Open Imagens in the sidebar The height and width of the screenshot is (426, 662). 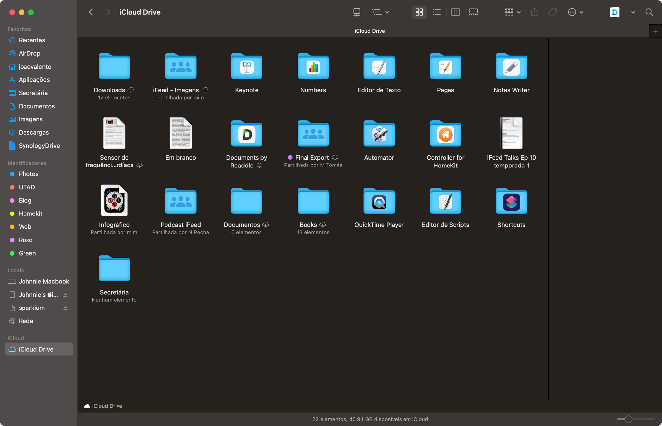(39, 119)
